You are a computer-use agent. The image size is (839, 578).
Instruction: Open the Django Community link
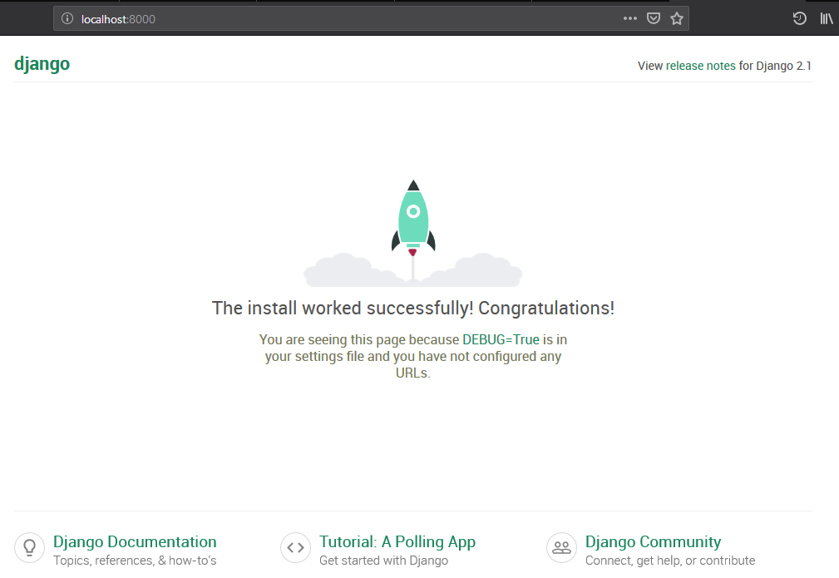pos(653,541)
